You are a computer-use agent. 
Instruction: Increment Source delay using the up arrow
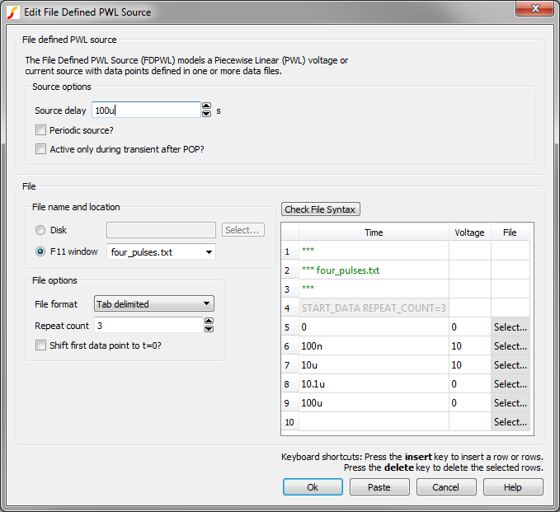pyautogui.click(x=206, y=106)
